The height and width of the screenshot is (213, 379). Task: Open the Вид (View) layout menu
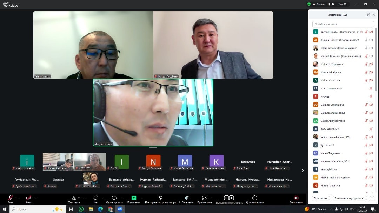coord(342,4)
